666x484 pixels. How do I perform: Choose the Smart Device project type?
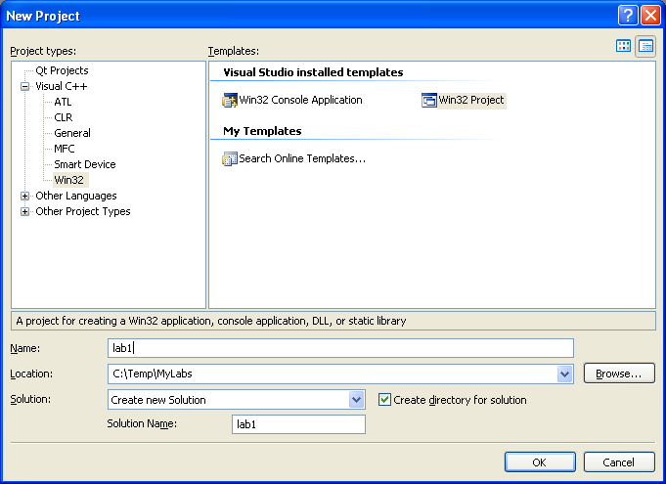pyautogui.click(x=85, y=164)
